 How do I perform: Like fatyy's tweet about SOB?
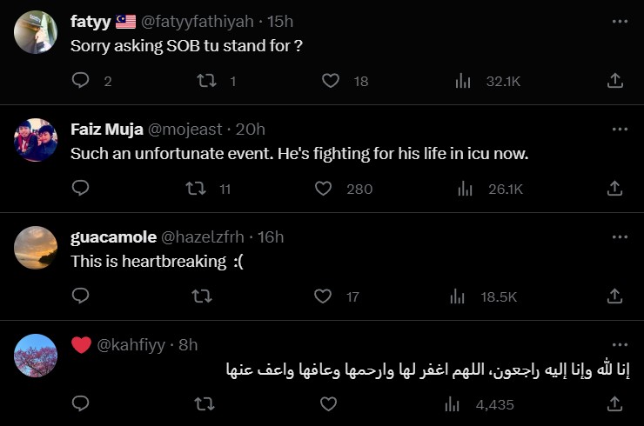[331, 81]
